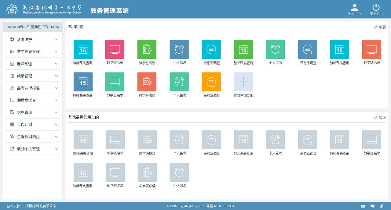Click the 教务管理系统 title in header

(x=110, y=11)
